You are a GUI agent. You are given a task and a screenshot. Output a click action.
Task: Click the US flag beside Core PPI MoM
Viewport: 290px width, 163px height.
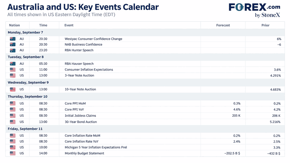click(13, 104)
